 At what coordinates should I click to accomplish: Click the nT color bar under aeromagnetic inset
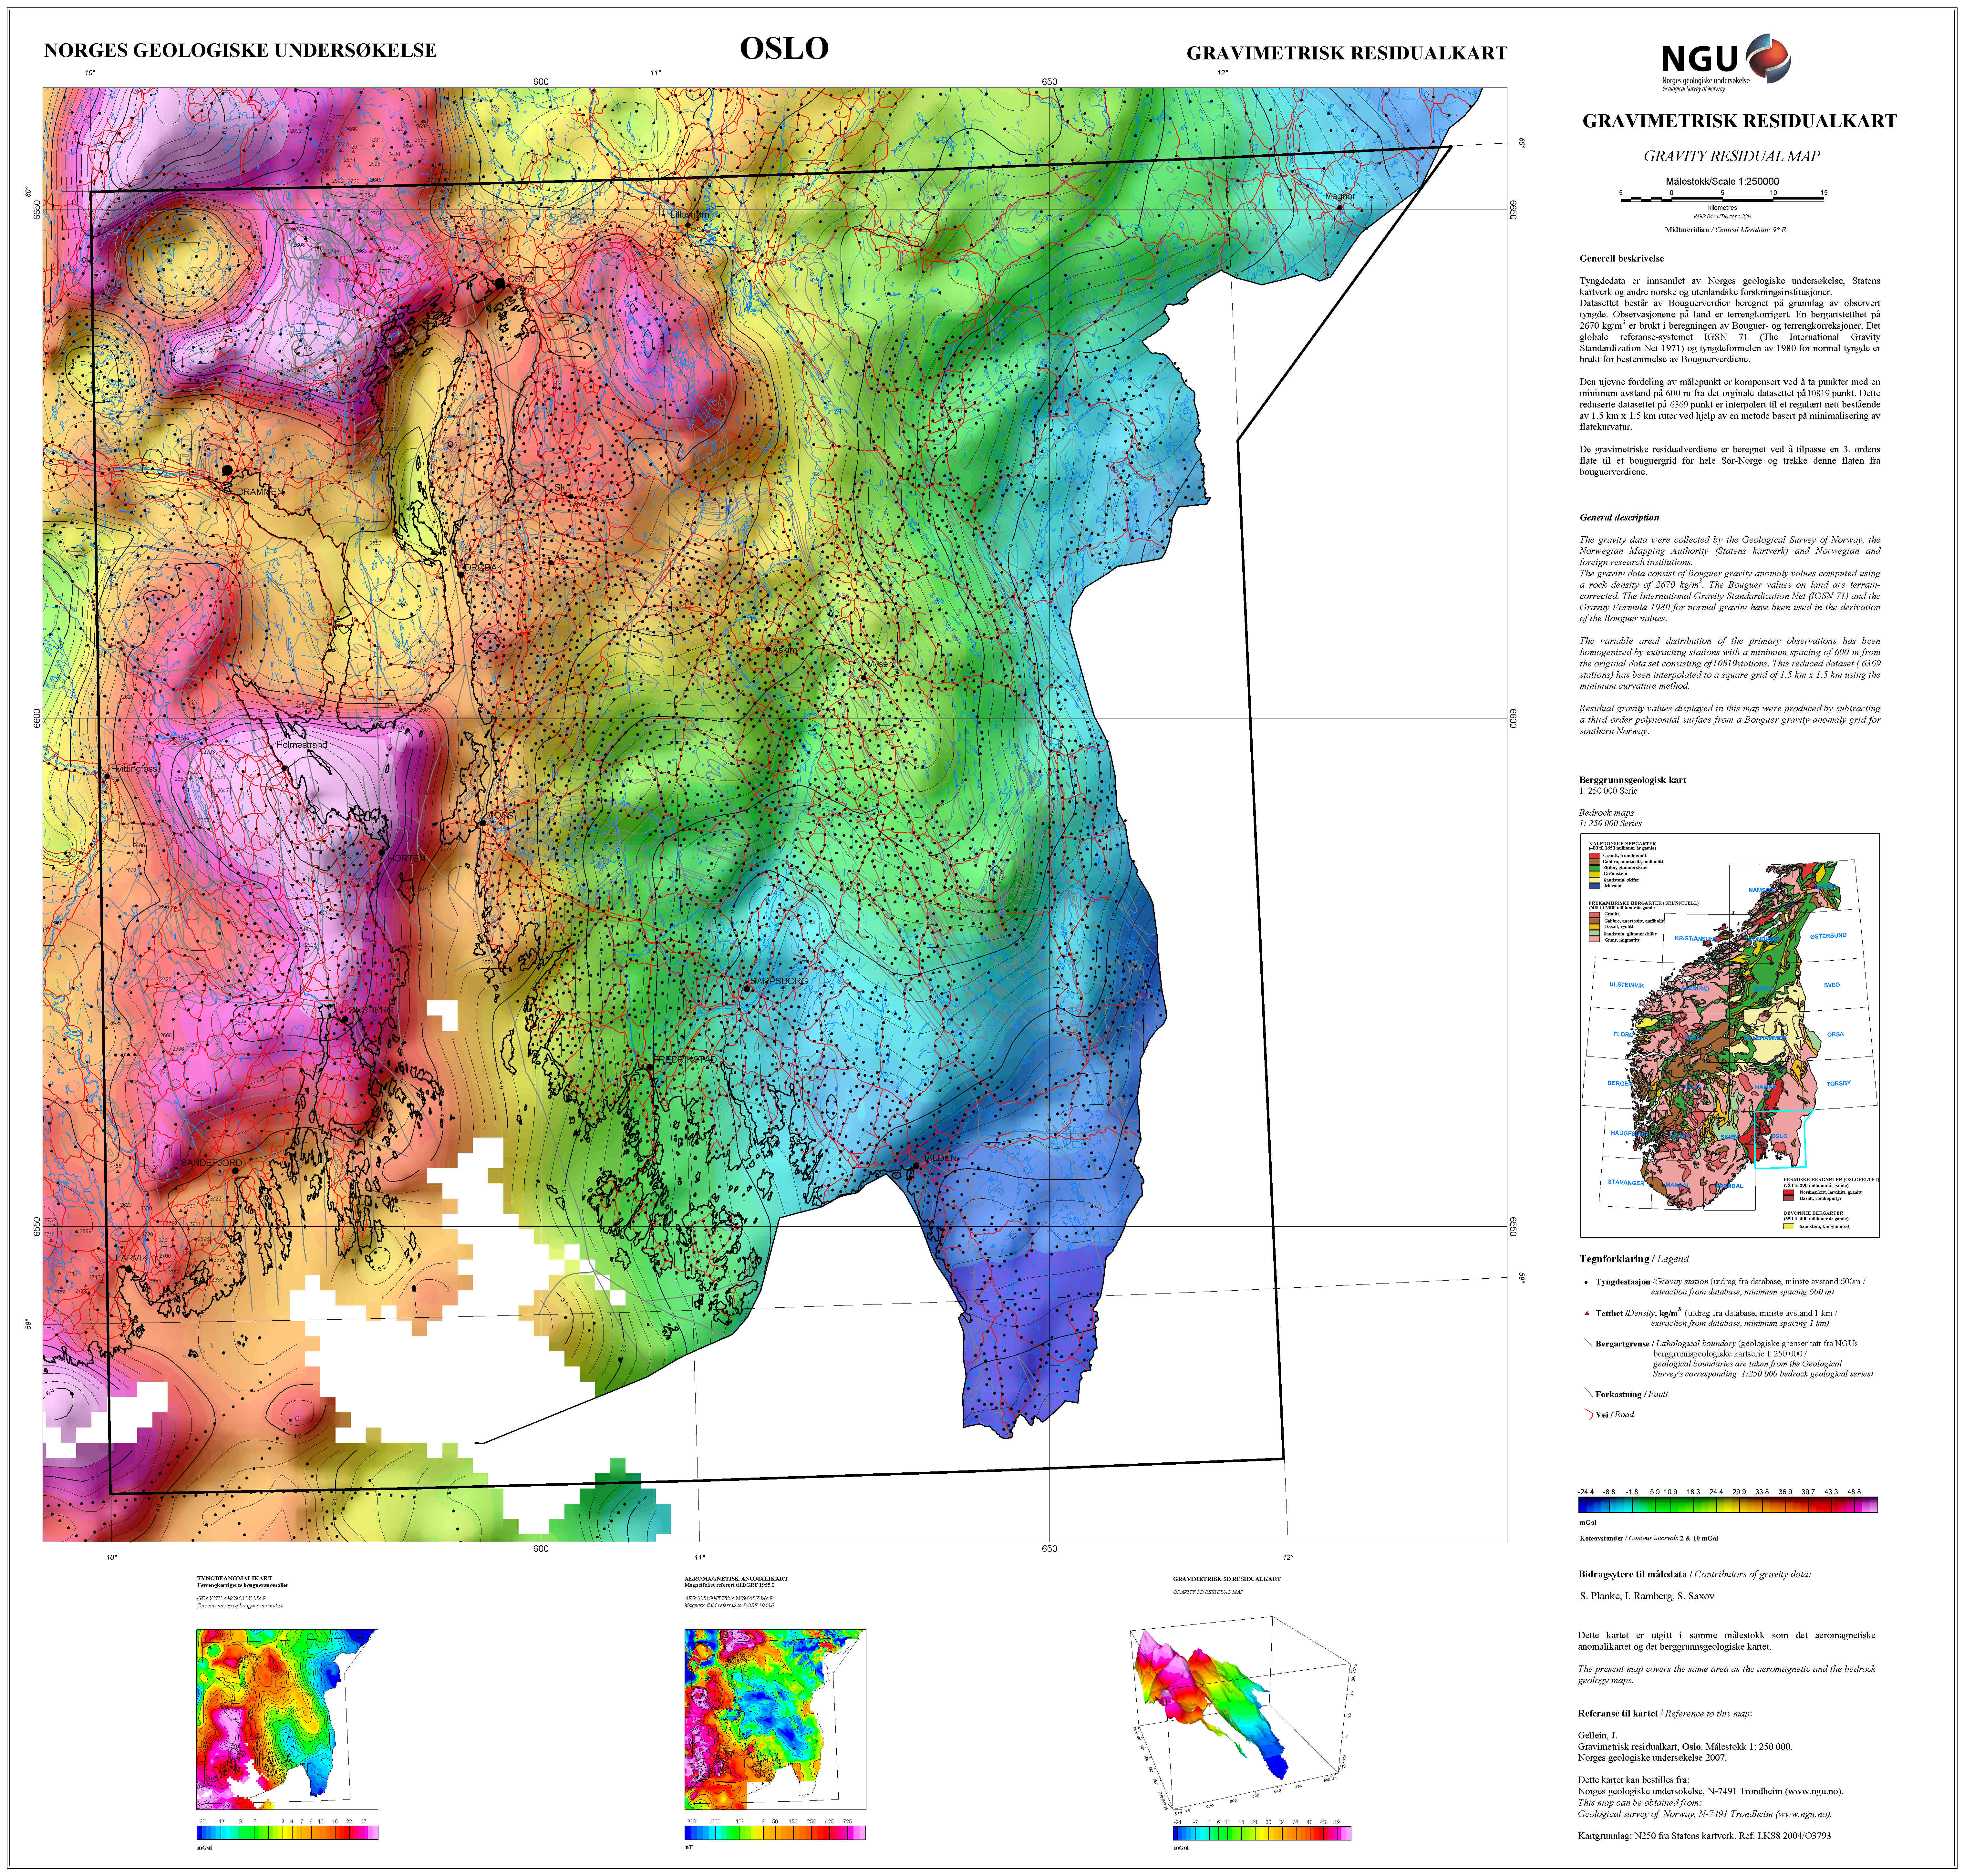click(775, 1833)
